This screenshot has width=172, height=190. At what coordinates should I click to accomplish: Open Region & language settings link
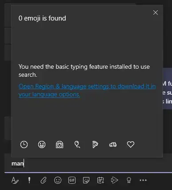[x=87, y=90]
